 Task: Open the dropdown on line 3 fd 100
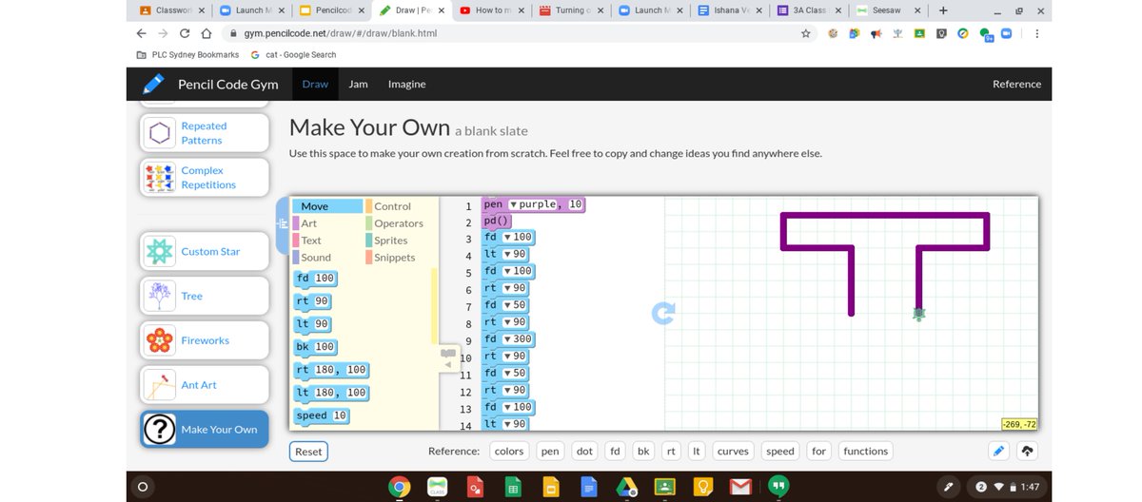coord(508,237)
